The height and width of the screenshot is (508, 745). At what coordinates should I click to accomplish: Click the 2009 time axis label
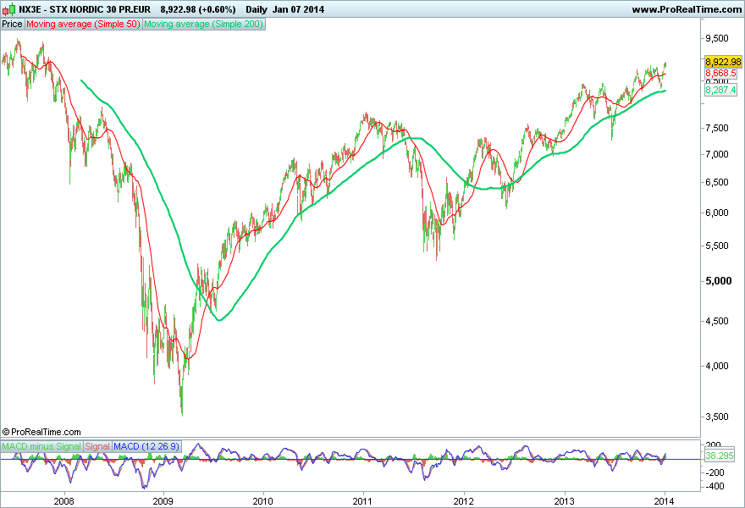pos(163,501)
